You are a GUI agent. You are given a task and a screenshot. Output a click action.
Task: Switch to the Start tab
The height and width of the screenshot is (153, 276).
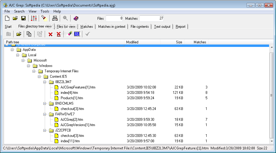click(8, 27)
